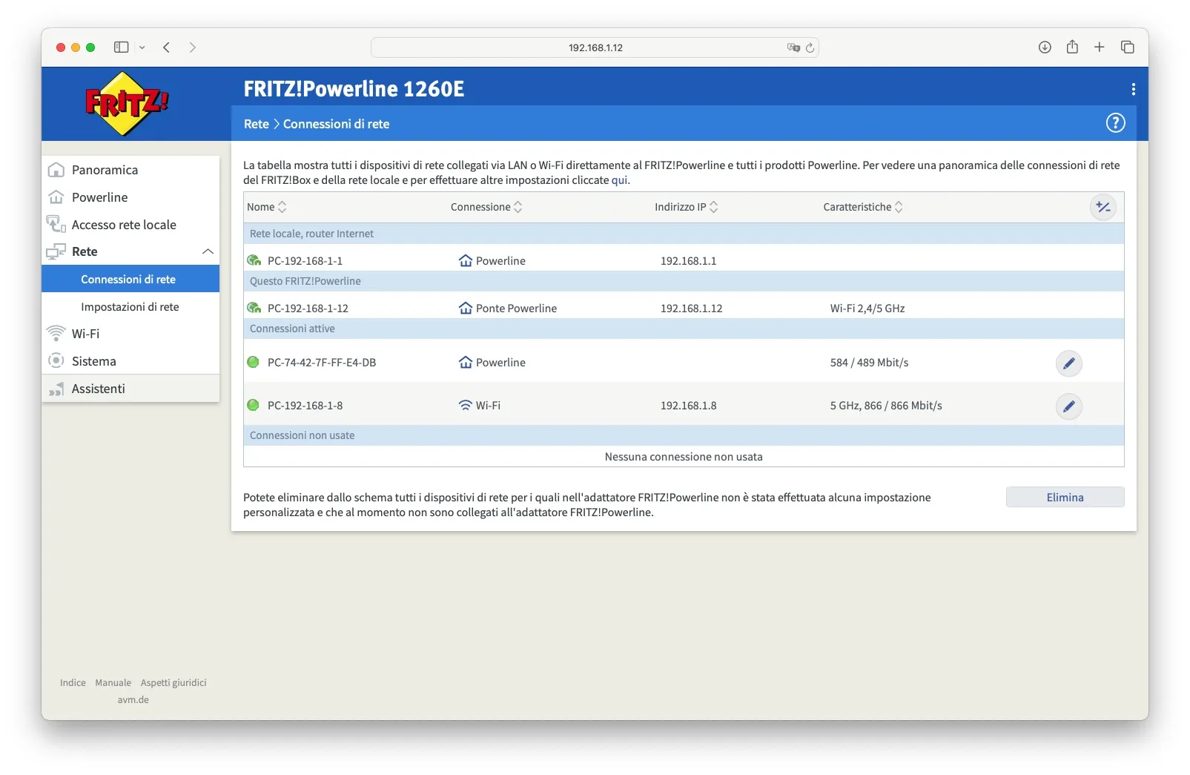The width and height of the screenshot is (1190, 775).
Task: Open Assistenti from the sidebar
Action: [97, 388]
